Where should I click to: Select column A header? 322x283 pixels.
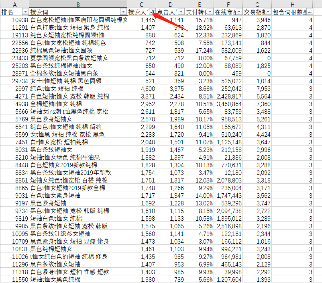[14, 4]
